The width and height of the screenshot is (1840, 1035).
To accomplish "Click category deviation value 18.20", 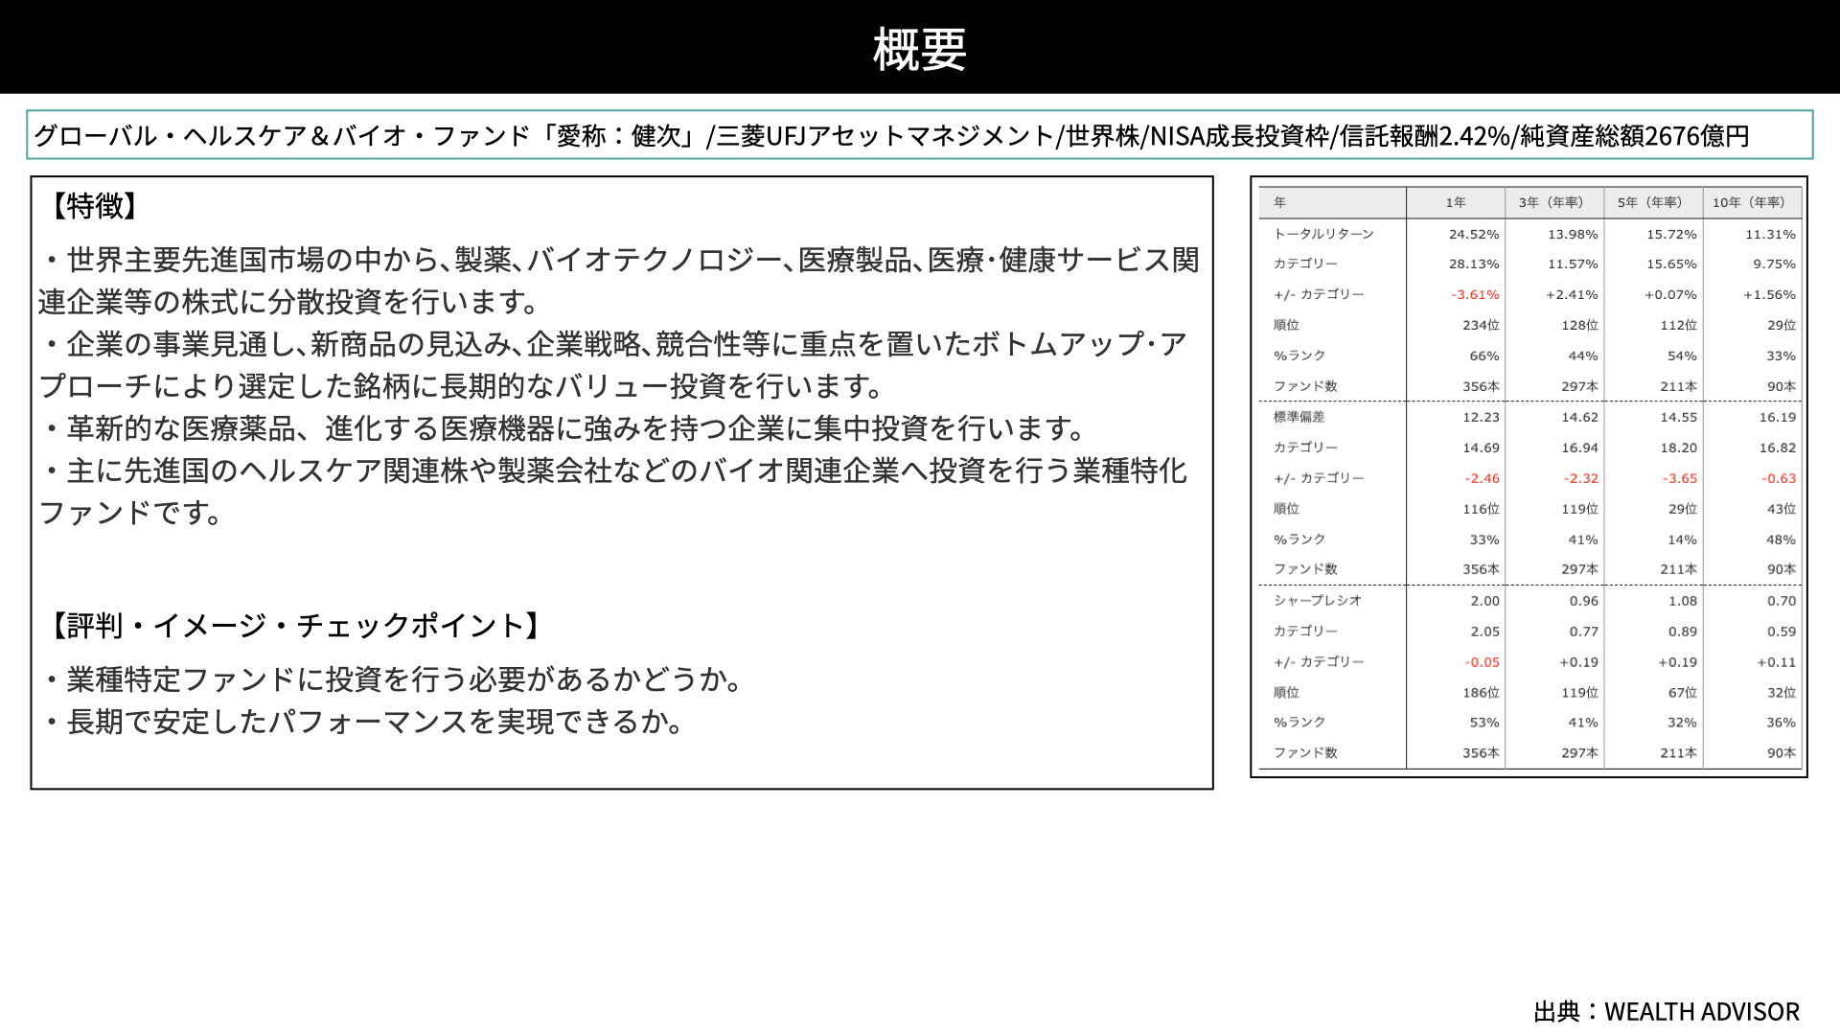I will [x=1678, y=448].
